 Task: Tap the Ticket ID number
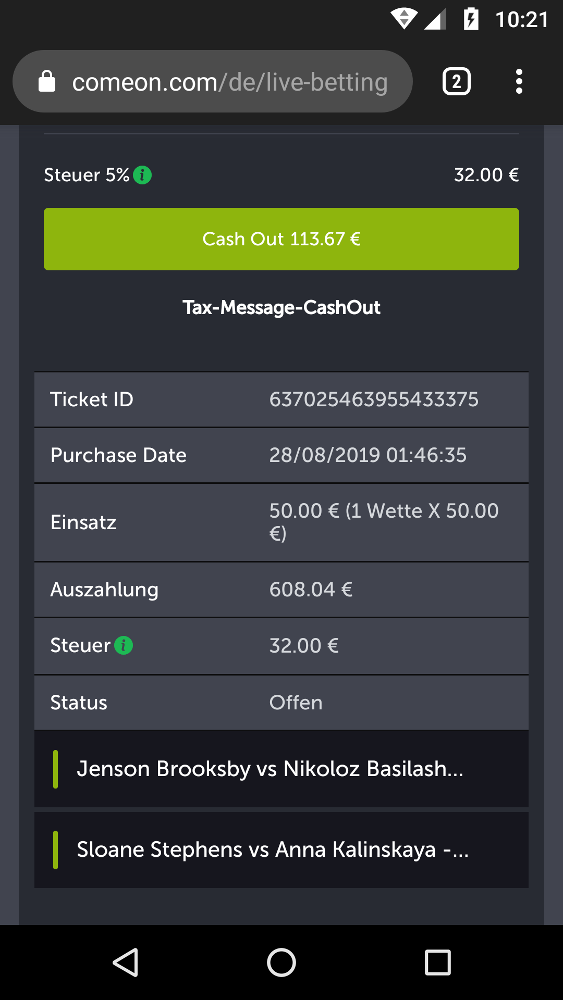pos(374,399)
